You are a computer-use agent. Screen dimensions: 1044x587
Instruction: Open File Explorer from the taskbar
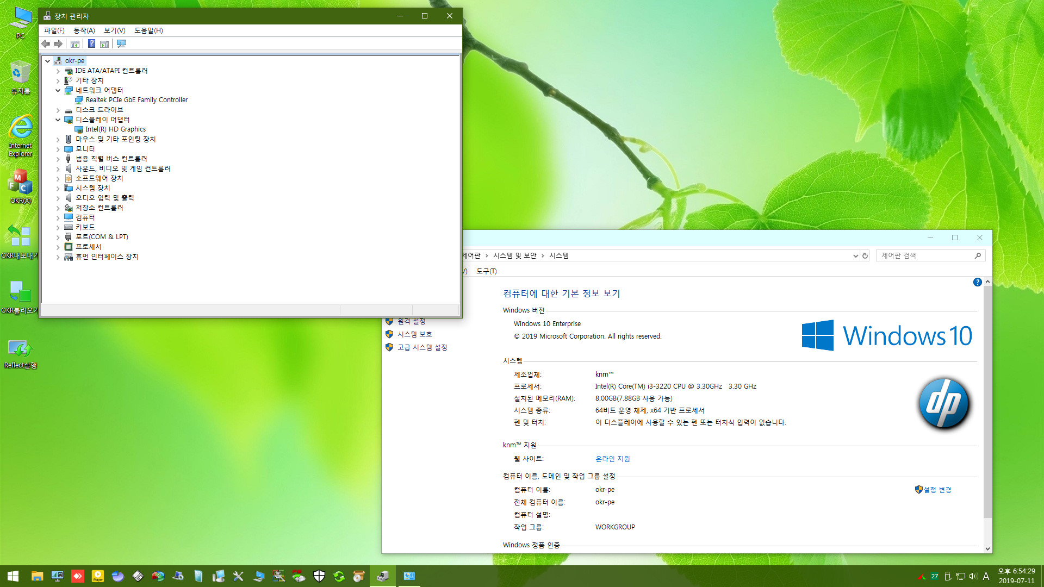tap(37, 576)
